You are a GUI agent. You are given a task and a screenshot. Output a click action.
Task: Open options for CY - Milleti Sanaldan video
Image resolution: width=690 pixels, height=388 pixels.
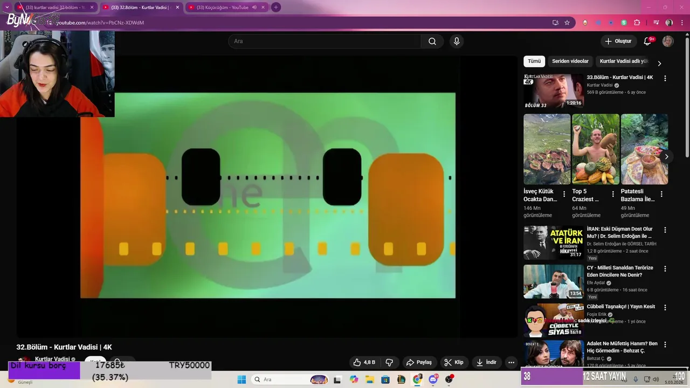tap(665, 269)
